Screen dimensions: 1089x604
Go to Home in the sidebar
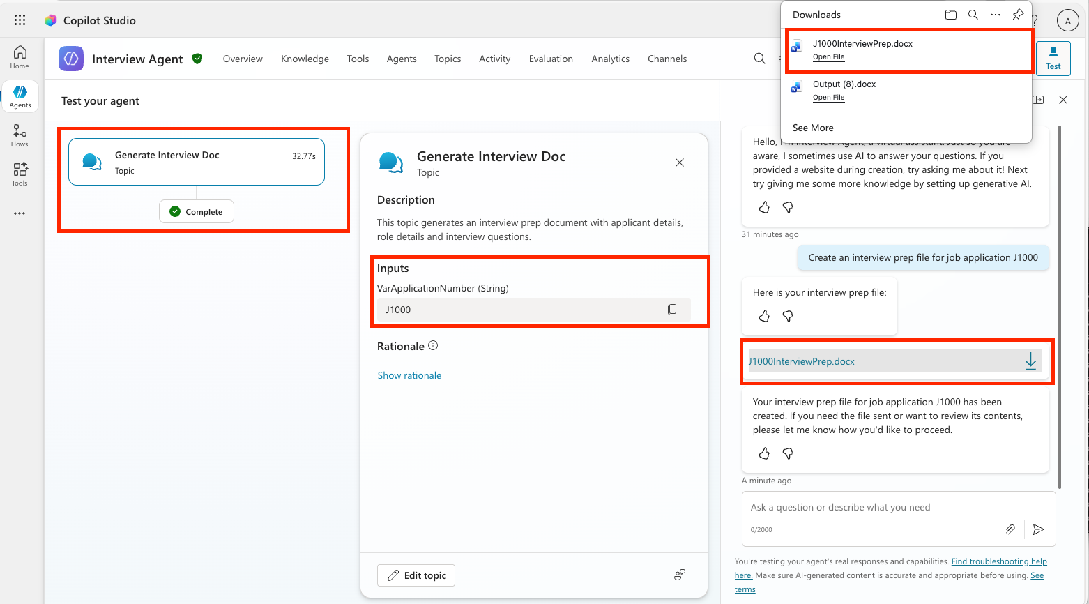coord(20,57)
